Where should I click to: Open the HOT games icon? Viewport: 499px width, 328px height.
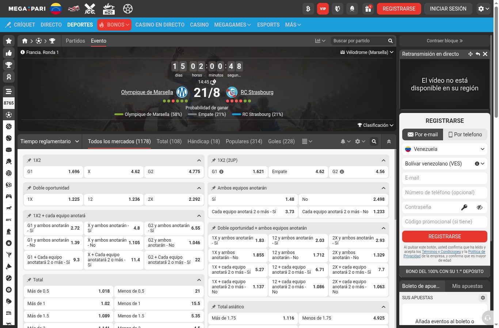point(109,9)
